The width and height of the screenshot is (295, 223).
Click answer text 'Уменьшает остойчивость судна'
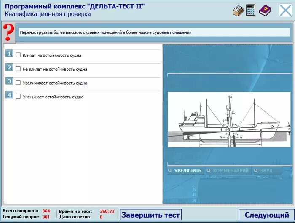(x=53, y=97)
